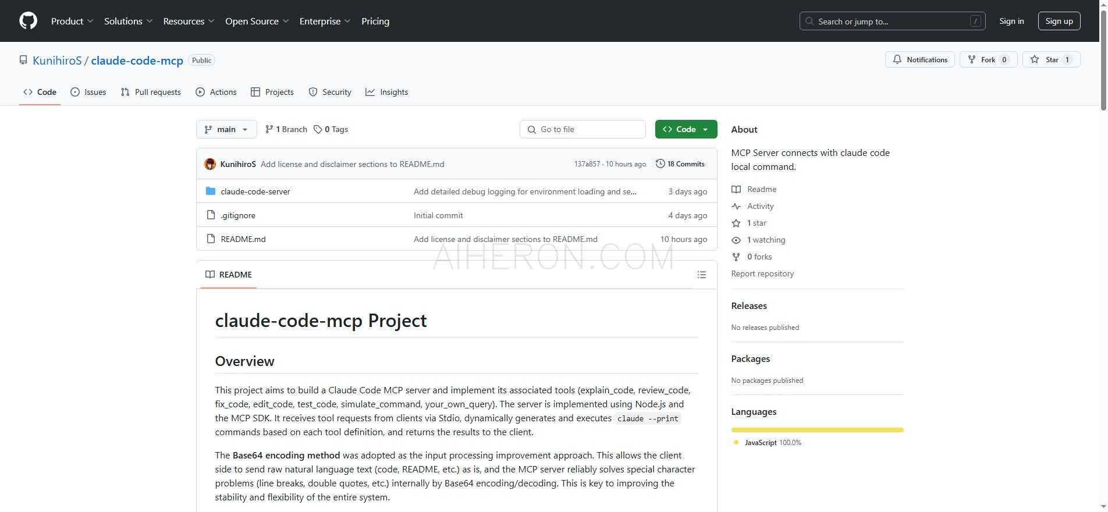Click the claude-code-server folder icon
This screenshot has width=1108, height=512.
[x=211, y=191]
